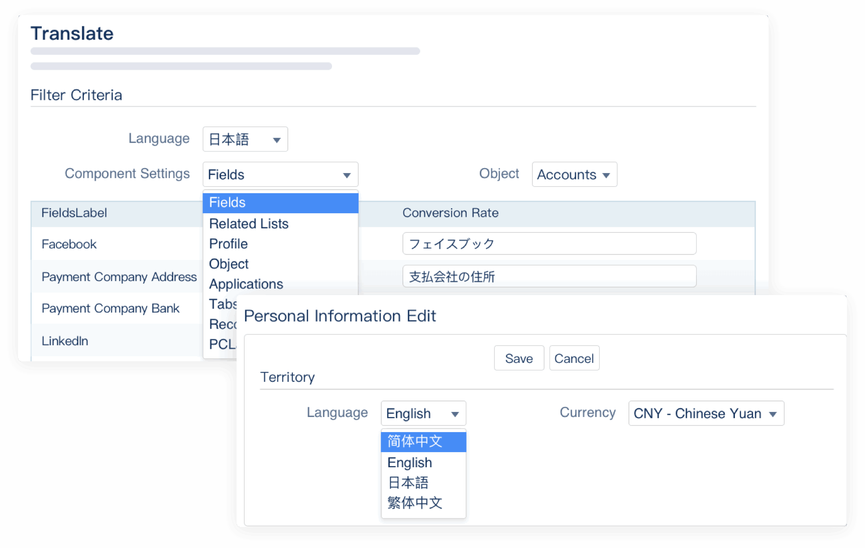This screenshot has height=548, width=865.
Task: Edit the Facebook translation input field
Action: coord(549,244)
